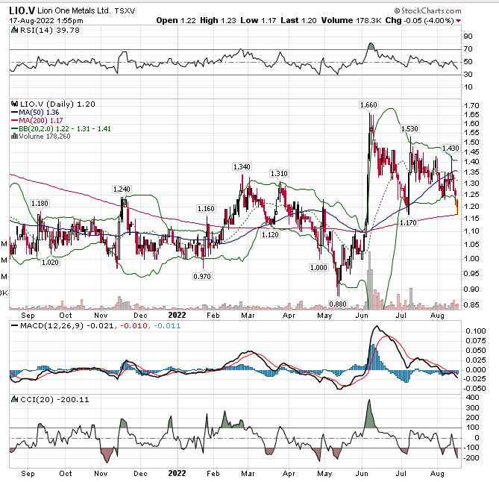Click the MA(50) blue legend line

coord(14,113)
